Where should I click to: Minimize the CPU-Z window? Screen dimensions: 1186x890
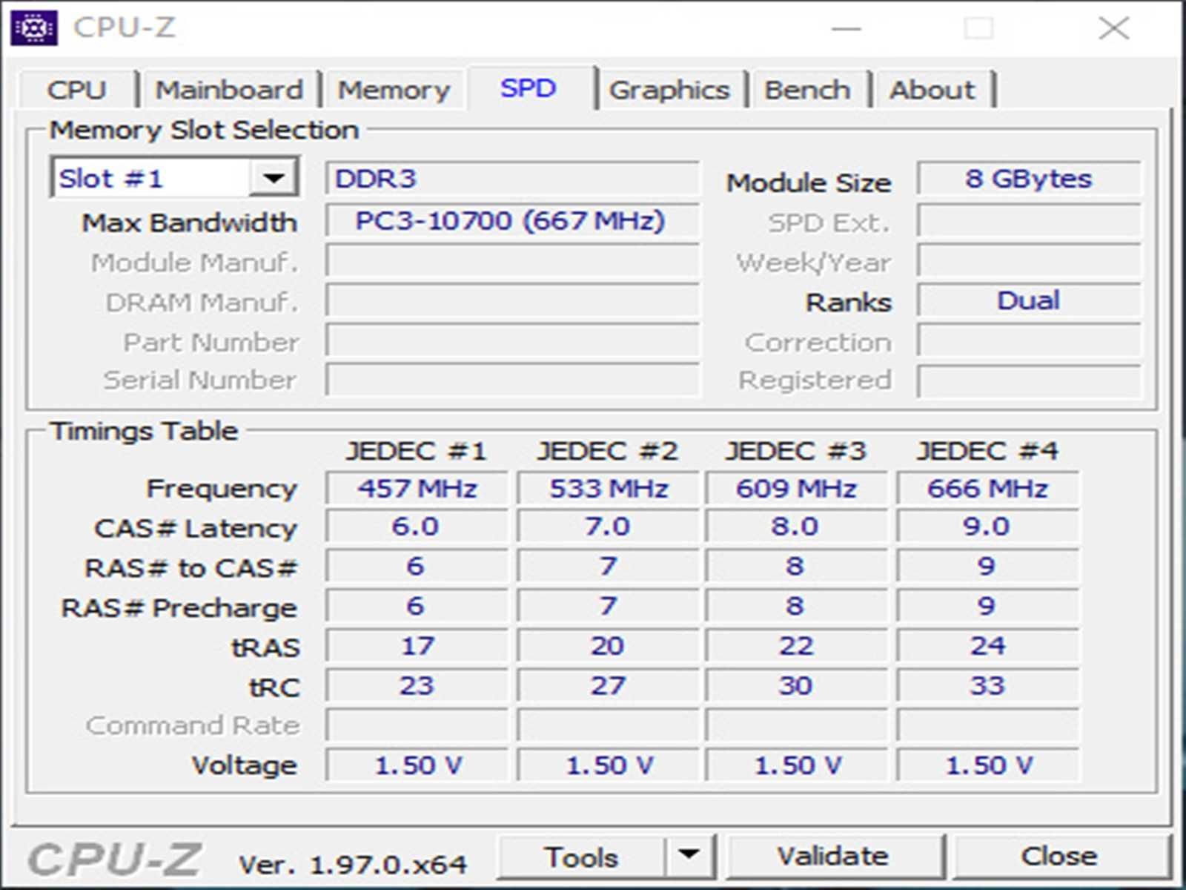coord(846,28)
